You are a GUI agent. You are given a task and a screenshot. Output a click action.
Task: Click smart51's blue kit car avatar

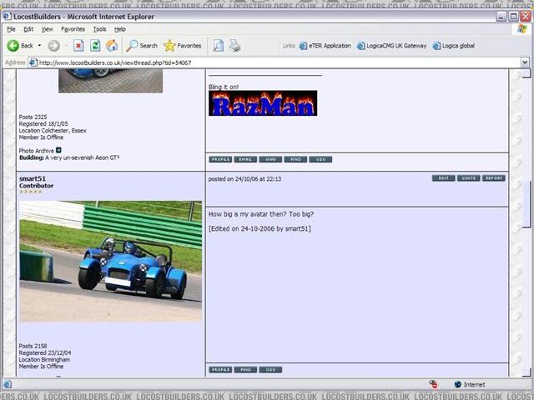tap(111, 261)
